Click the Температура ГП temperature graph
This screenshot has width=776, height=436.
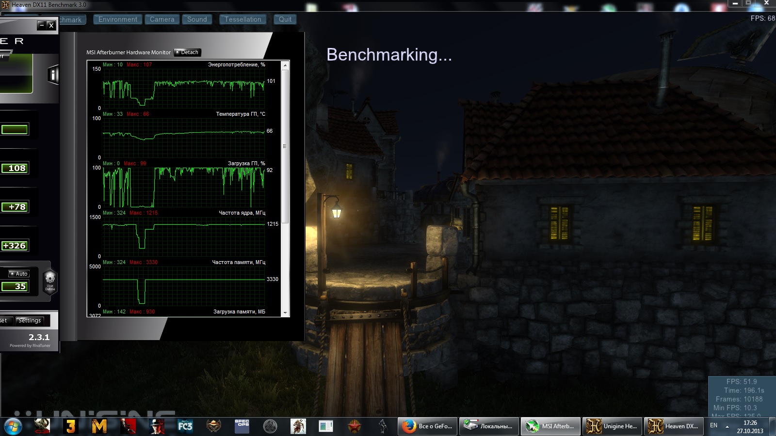pos(184,138)
